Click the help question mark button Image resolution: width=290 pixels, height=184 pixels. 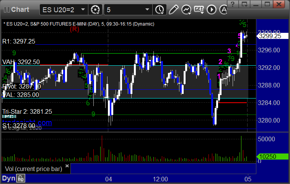coord(233,4)
